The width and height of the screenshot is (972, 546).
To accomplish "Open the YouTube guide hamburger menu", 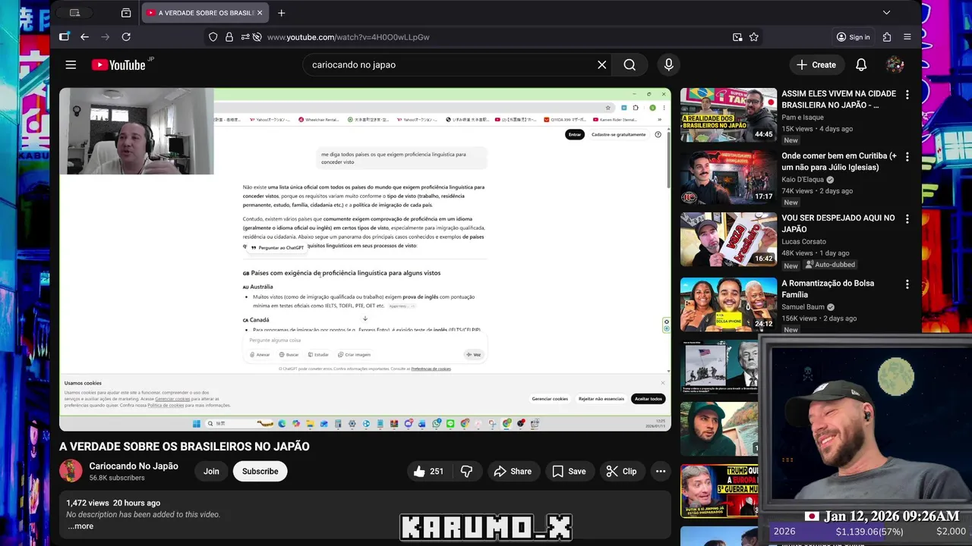I will [x=71, y=64].
